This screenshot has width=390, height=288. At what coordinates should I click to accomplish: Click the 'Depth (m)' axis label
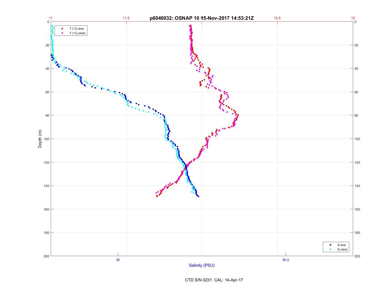(40, 139)
